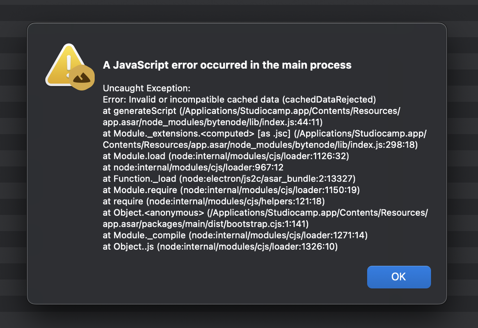Click the OK button to dismiss error
Viewport: 478px width, 328px height.
click(x=399, y=277)
